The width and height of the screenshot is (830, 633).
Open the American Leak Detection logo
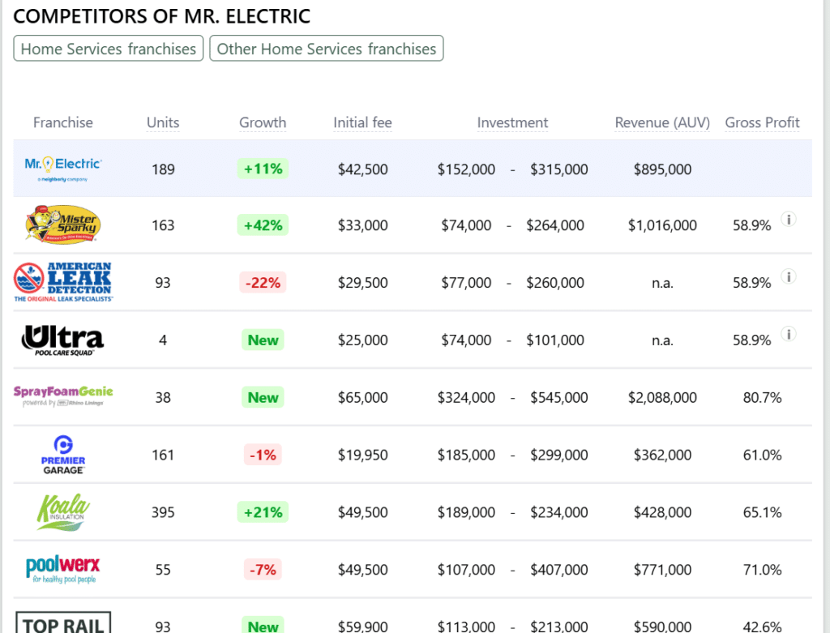pyautogui.click(x=63, y=282)
